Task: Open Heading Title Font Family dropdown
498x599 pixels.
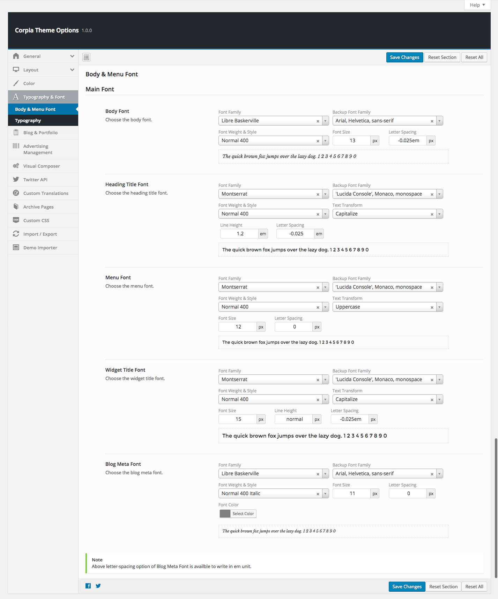Action: pyautogui.click(x=325, y=194)
